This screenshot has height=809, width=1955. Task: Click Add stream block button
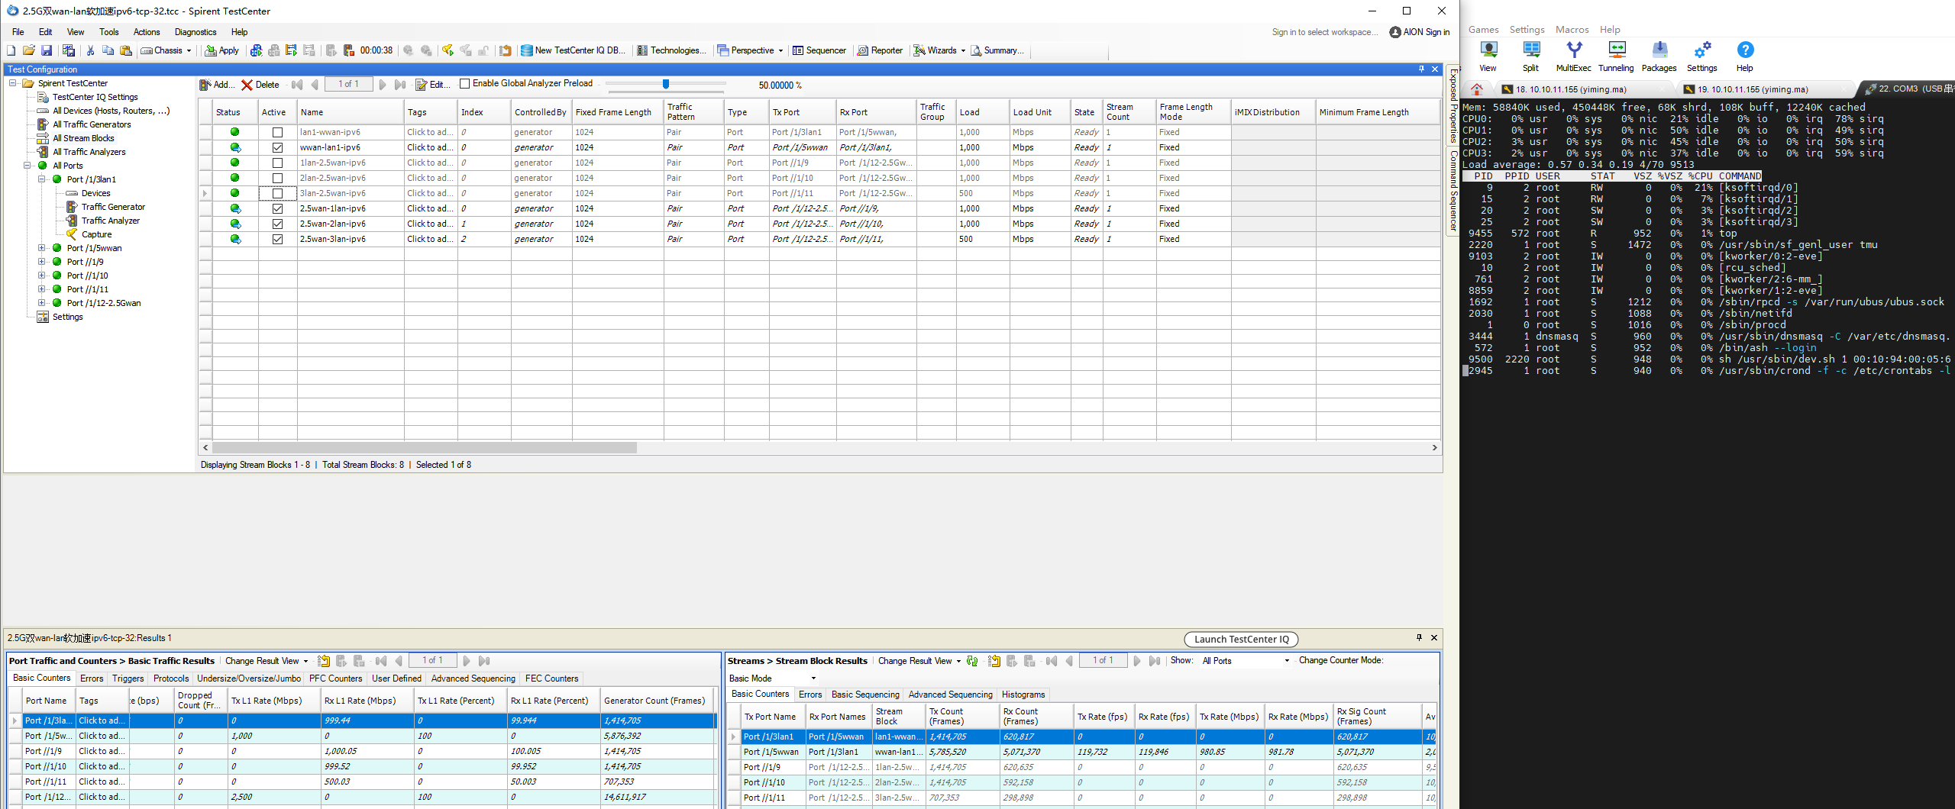217,85
